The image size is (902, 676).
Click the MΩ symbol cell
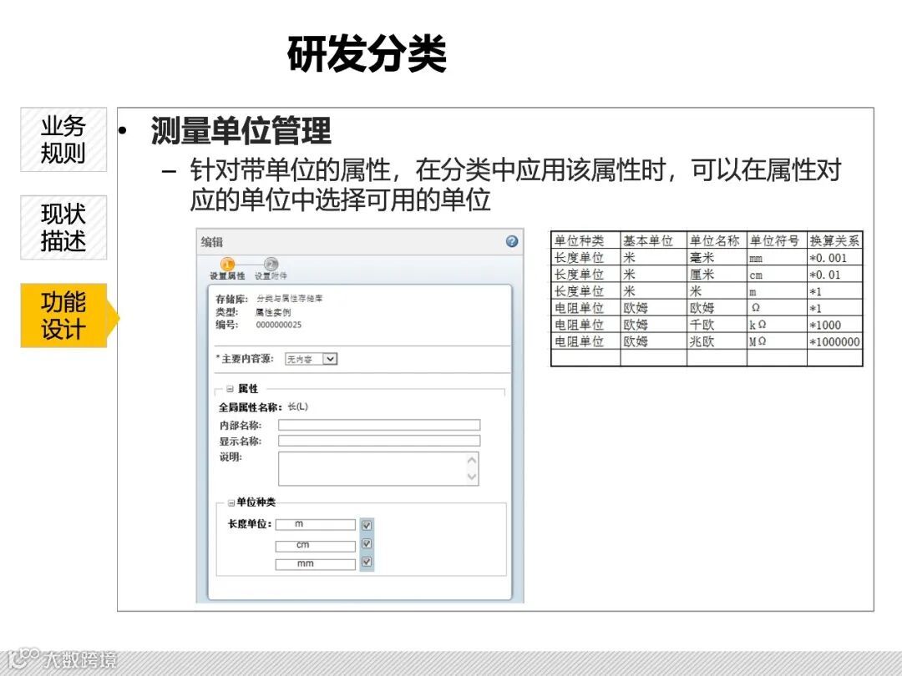777,341
